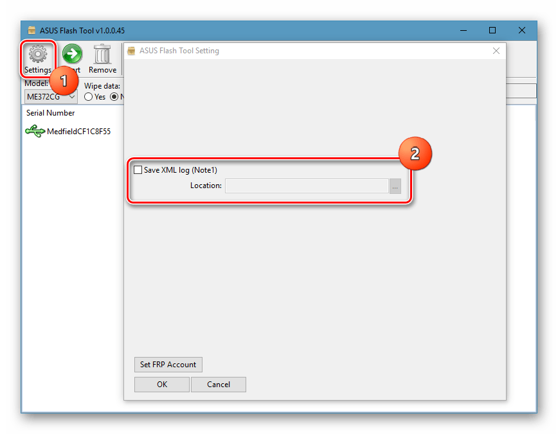Enable the Save XML log checkbox
This screenshot has width=558, height=434.
pyautogui.click(x=138, y=170)
